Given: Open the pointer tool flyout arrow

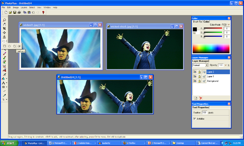Looking at the screenshot, I should [6, 99].
